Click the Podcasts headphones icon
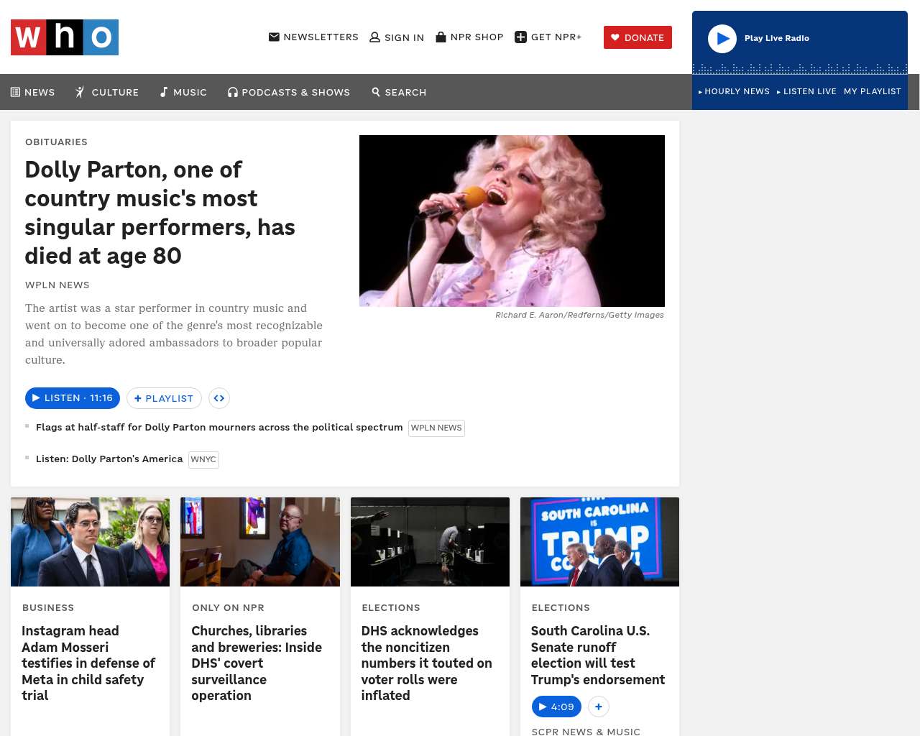Viewport: 920px width, 736px height. (233, 92)
